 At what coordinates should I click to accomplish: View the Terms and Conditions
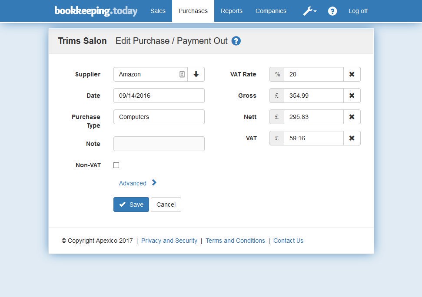235,240
